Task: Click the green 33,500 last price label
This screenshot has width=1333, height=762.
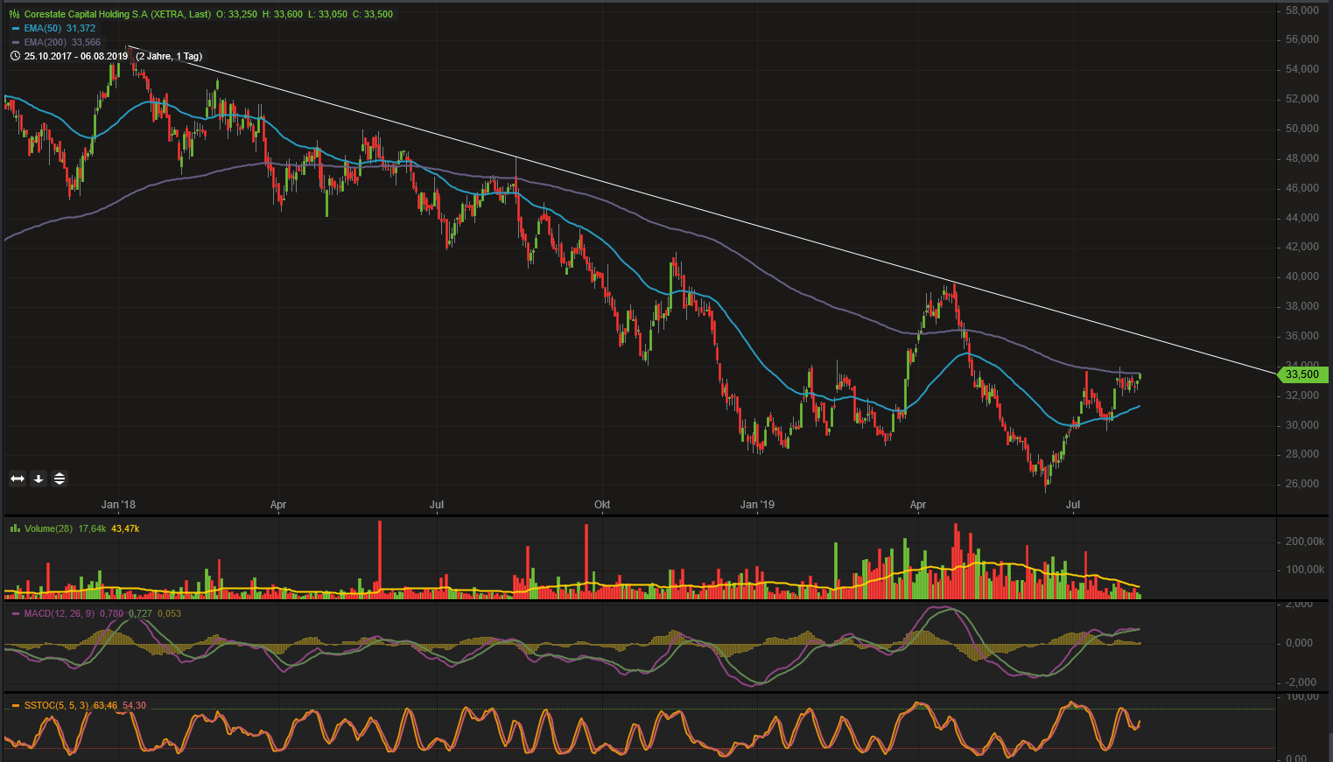Action: [x=1303, y=374]
